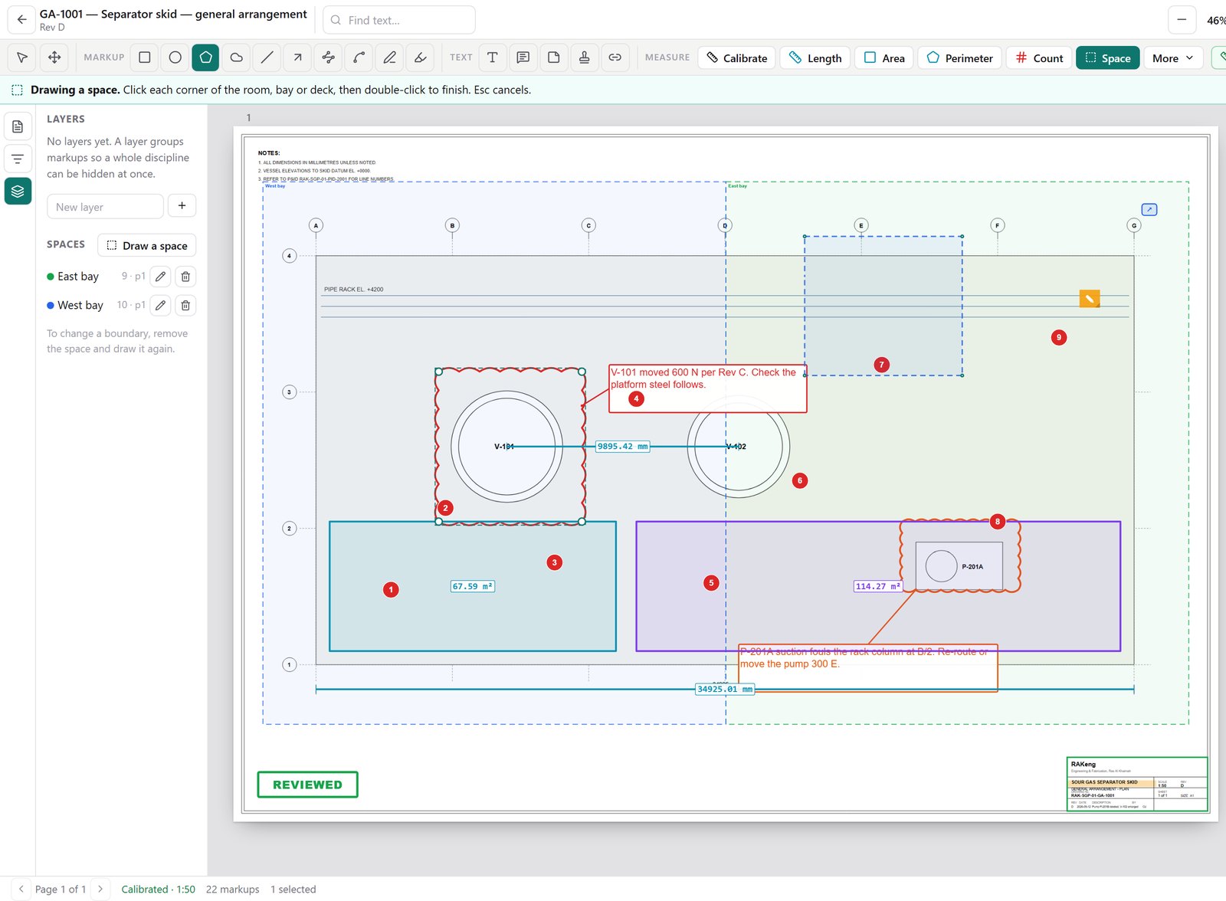Click the Find text search field

[x=399, y=20]
